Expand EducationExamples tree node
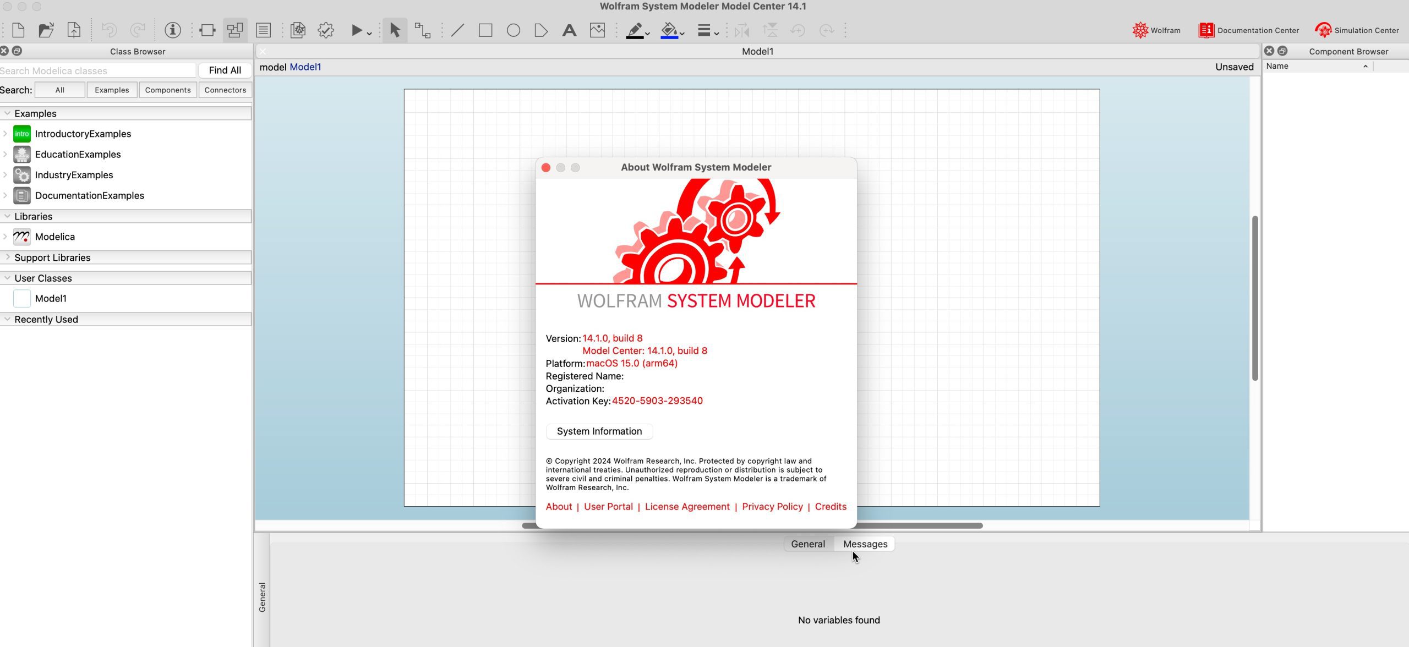The width and height of the screenshot is (1409, 647). (5, 154)
